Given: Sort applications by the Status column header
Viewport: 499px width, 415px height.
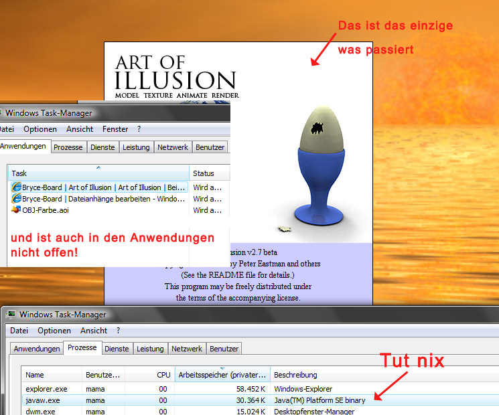Looking at the screenshot, I should [210, 173].
